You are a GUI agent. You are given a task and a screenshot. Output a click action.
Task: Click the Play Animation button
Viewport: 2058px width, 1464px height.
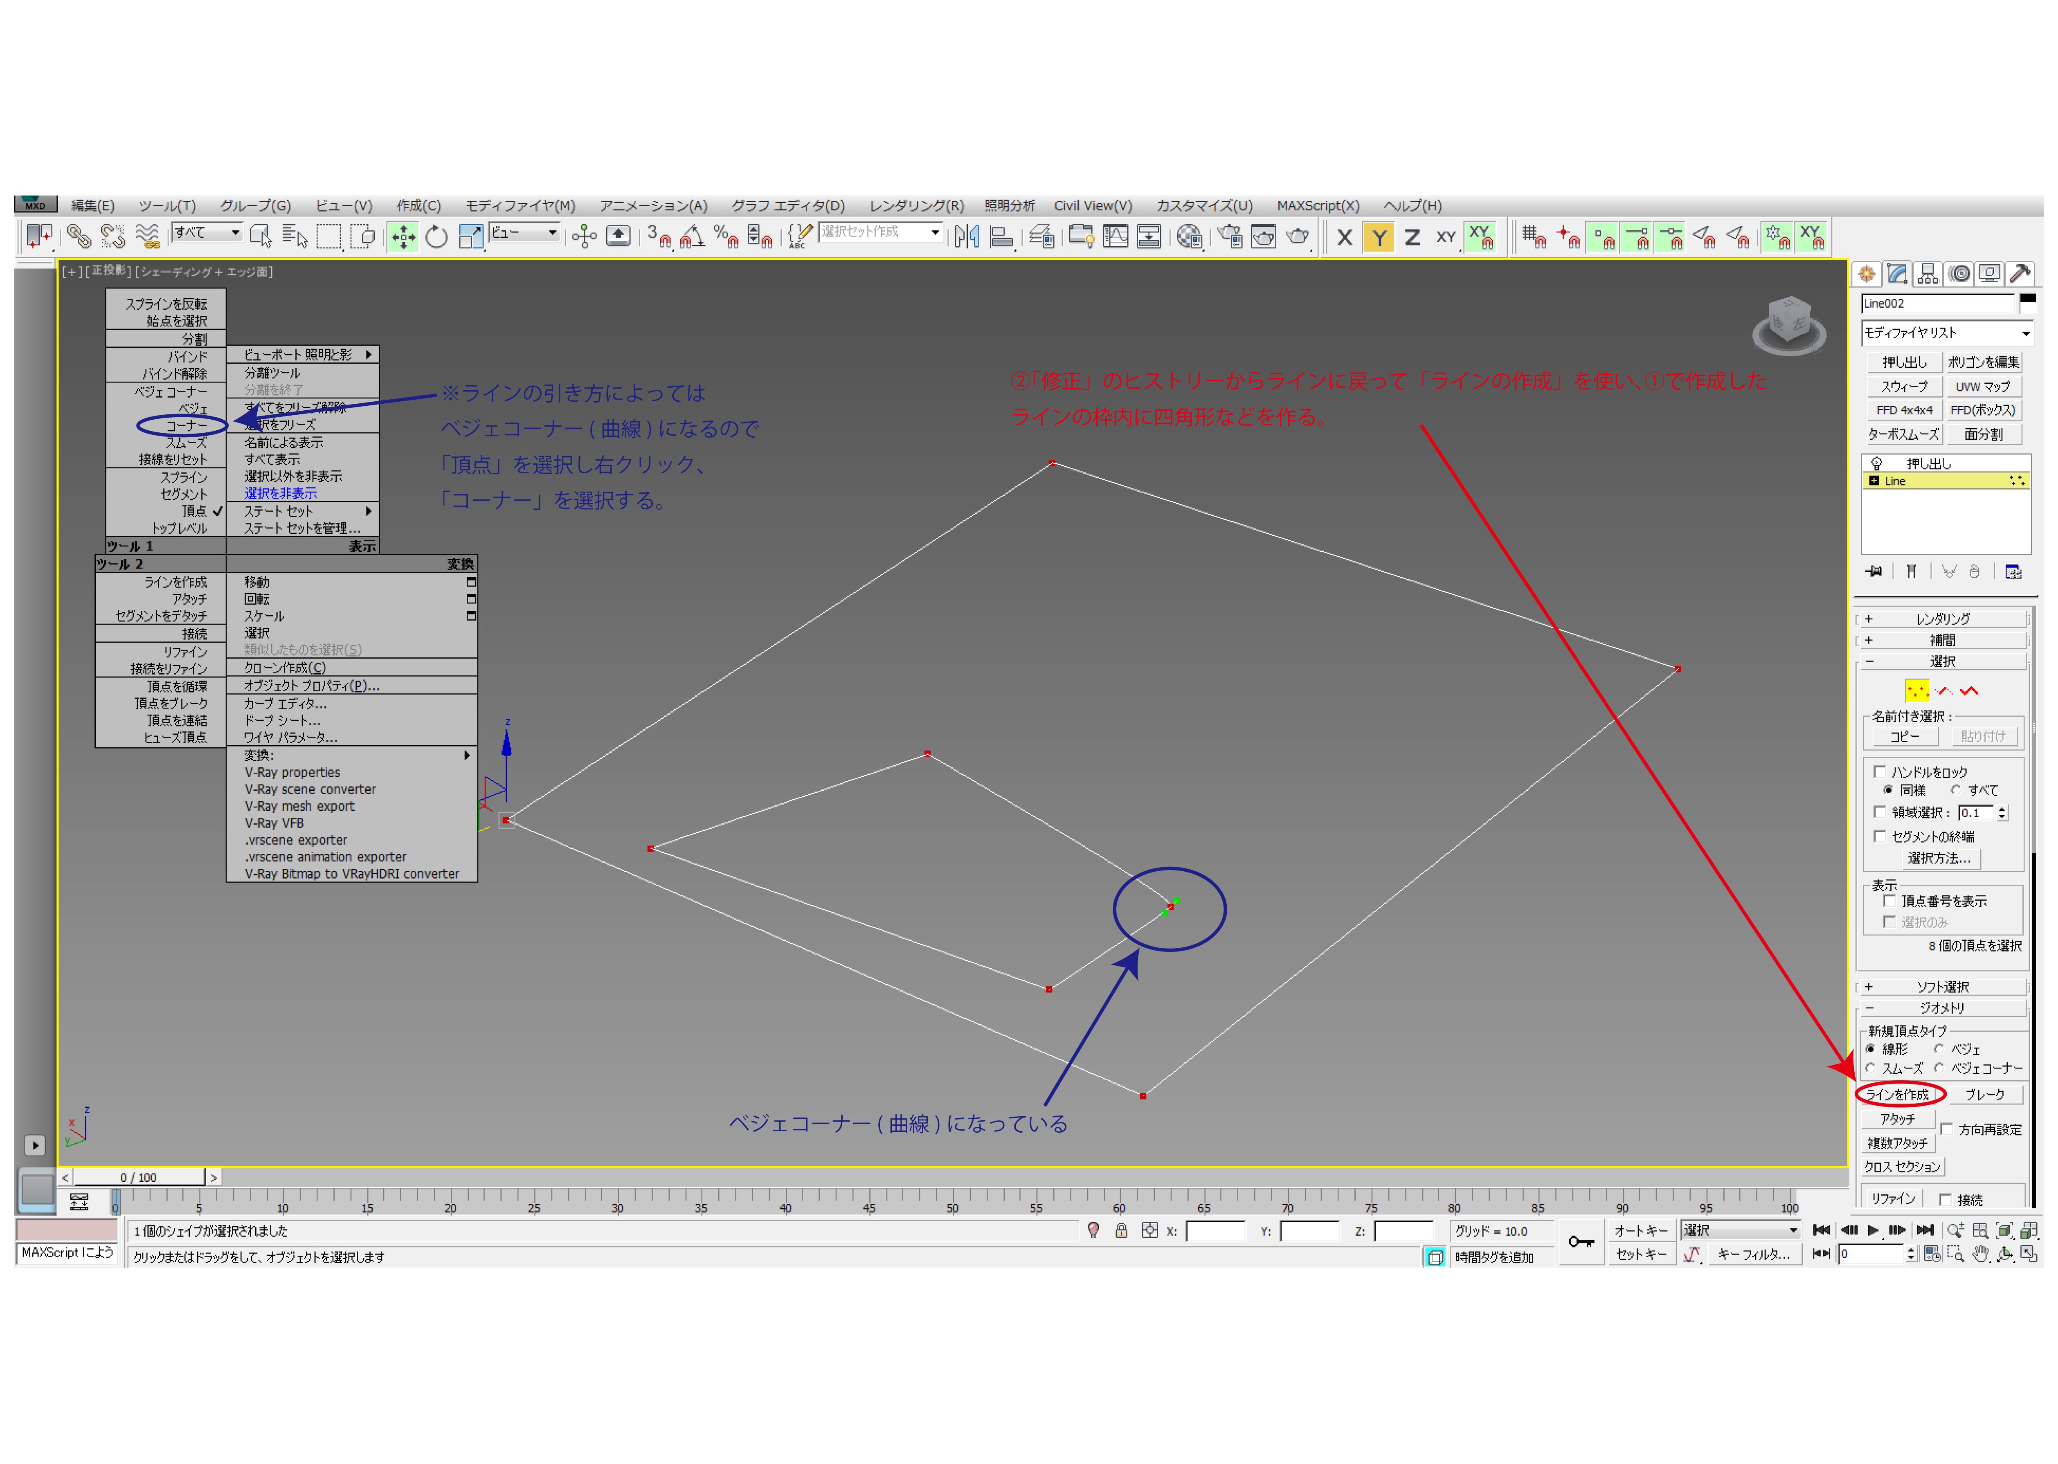[x=1872, y=1230]
